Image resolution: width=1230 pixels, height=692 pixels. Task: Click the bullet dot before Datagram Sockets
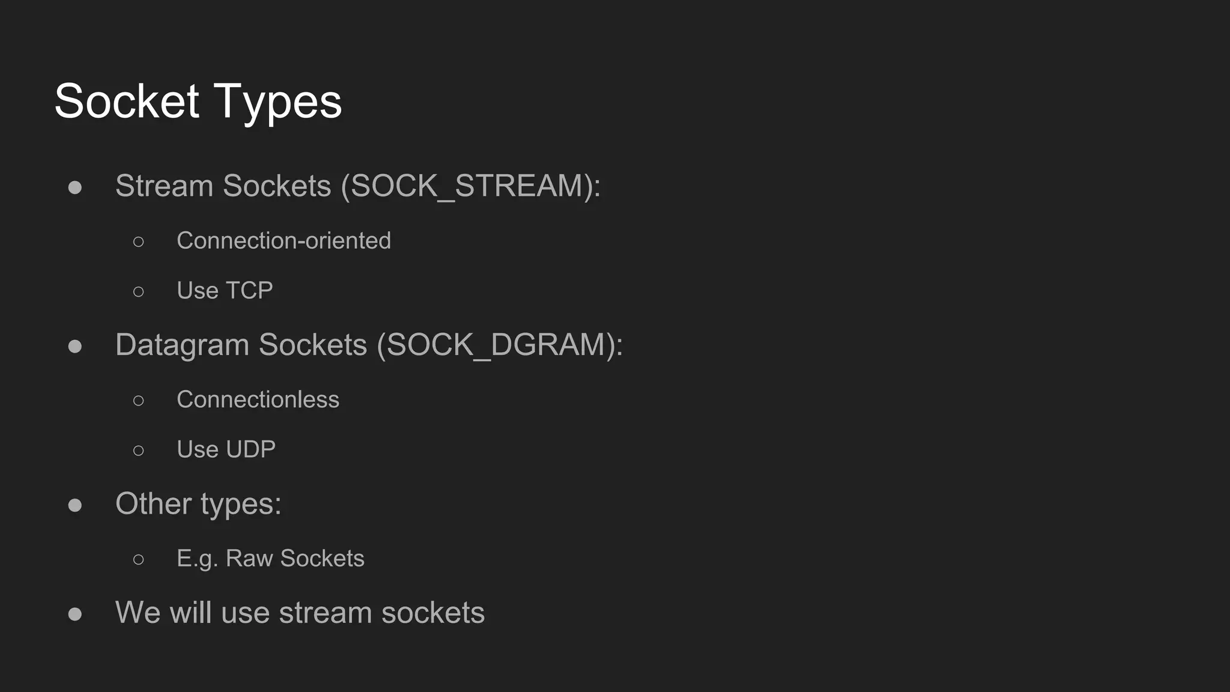75,347
